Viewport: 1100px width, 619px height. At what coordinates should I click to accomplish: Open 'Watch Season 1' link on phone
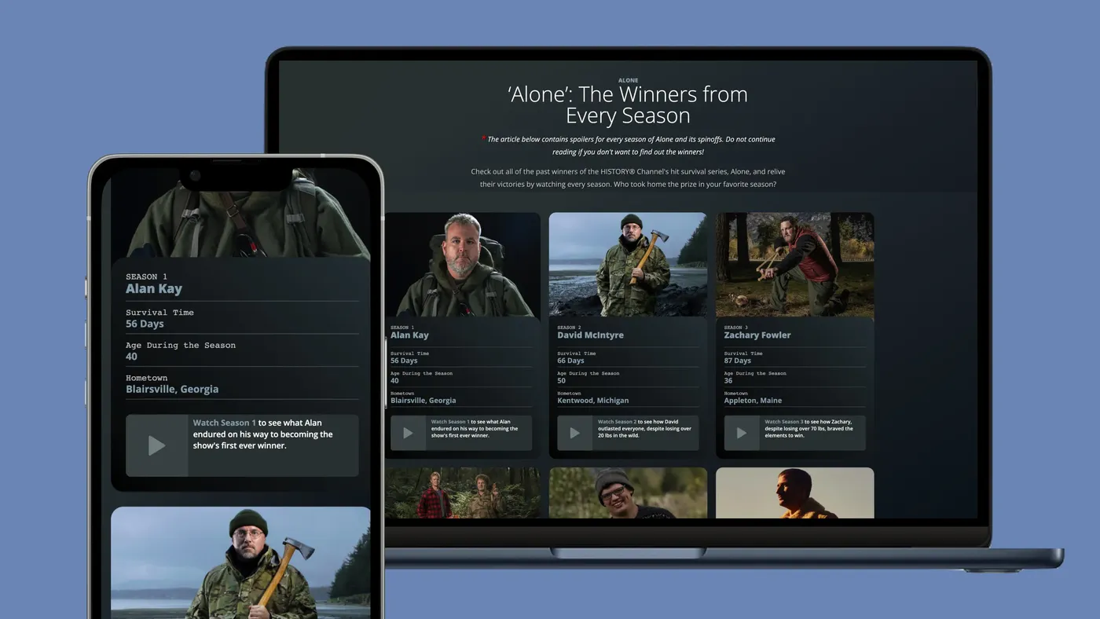(225, 423)
